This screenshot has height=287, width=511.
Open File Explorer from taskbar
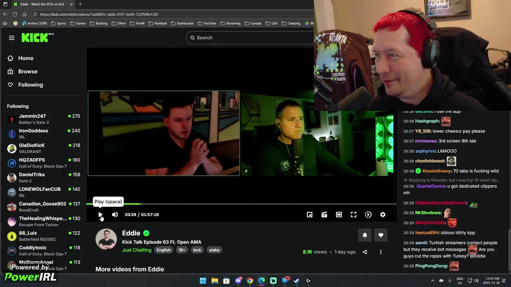pos(214,281)
